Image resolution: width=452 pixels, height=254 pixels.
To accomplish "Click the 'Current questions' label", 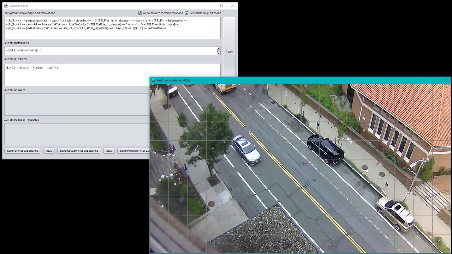I will [x=15, y=59].
